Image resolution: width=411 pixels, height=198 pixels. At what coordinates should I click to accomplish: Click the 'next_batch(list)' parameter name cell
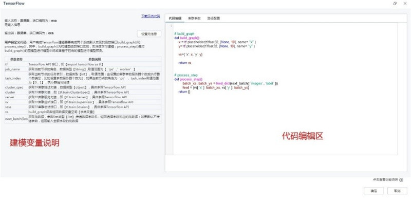(16, 119)
